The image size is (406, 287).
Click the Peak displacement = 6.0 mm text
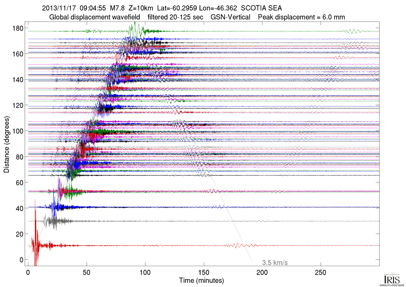pos(301,17)
